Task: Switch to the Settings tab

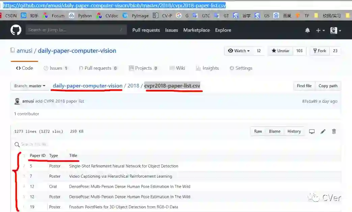Action: tap(241, 68)
